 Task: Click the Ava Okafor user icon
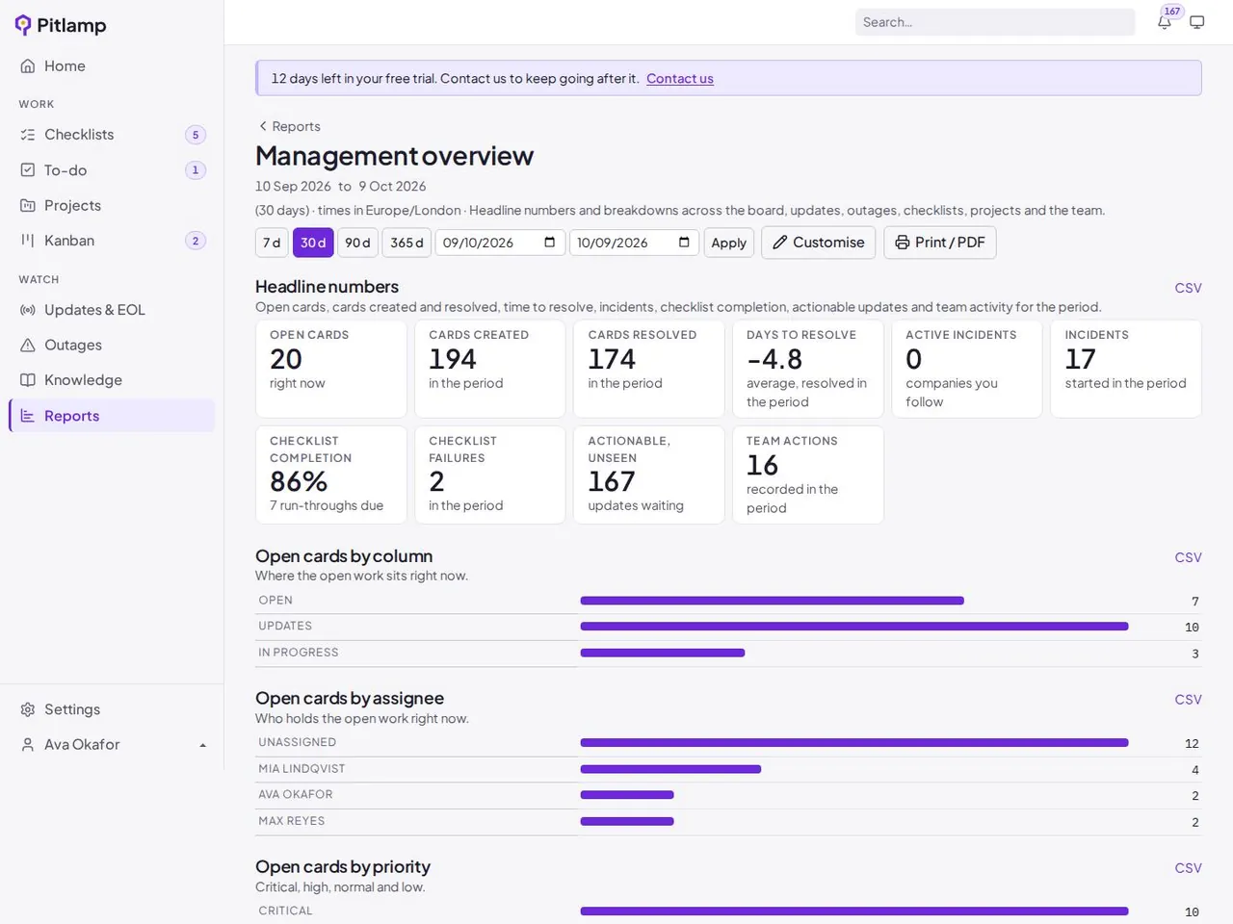tap(28, 745)
